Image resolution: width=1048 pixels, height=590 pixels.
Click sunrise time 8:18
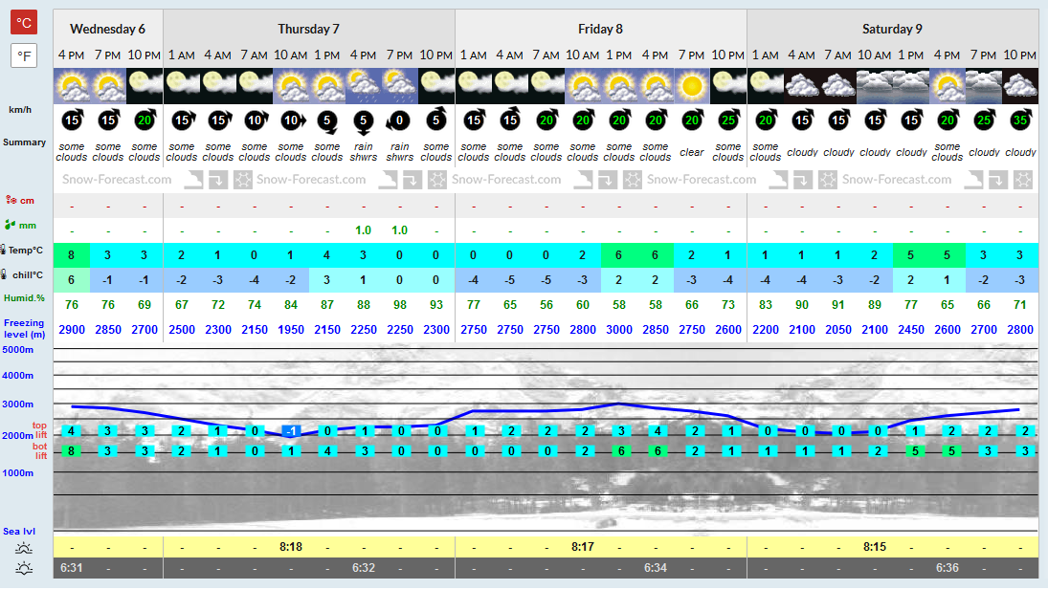point(291,547)
